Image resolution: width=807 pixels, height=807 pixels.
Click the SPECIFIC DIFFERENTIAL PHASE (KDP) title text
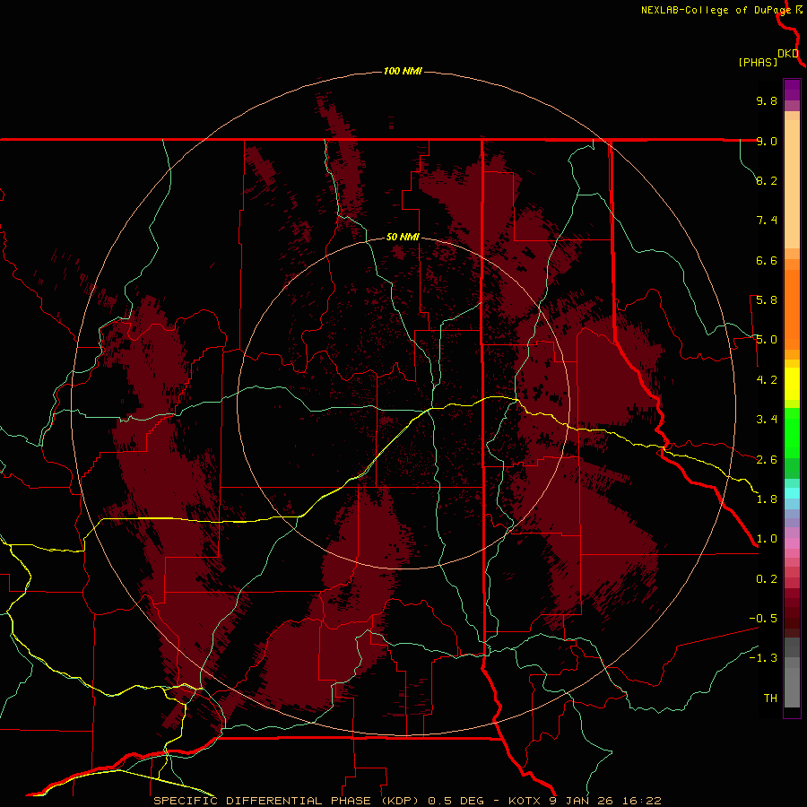(288, 801)
